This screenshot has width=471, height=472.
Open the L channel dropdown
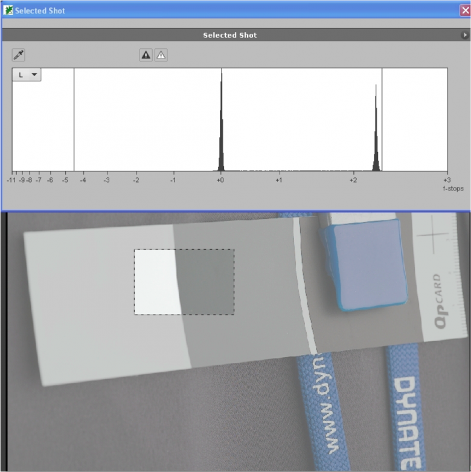point(27,75)
